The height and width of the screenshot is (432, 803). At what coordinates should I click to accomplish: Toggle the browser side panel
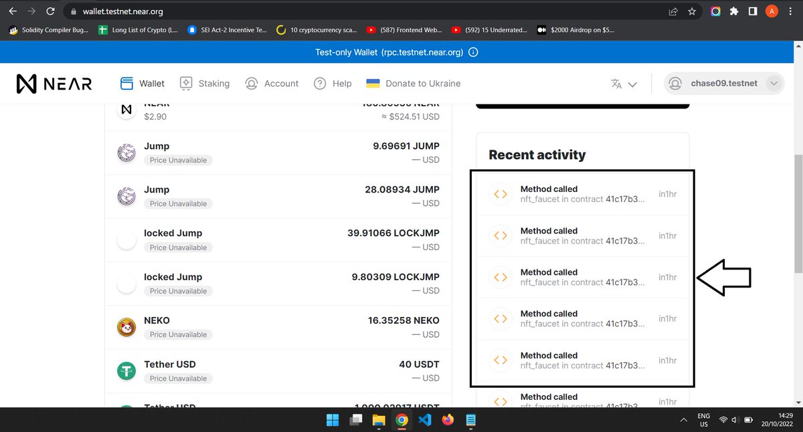pyautogui.click(x=753, y=11)
